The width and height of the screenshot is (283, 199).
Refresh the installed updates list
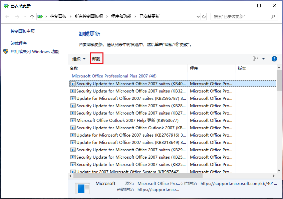[x=204, y=17]
